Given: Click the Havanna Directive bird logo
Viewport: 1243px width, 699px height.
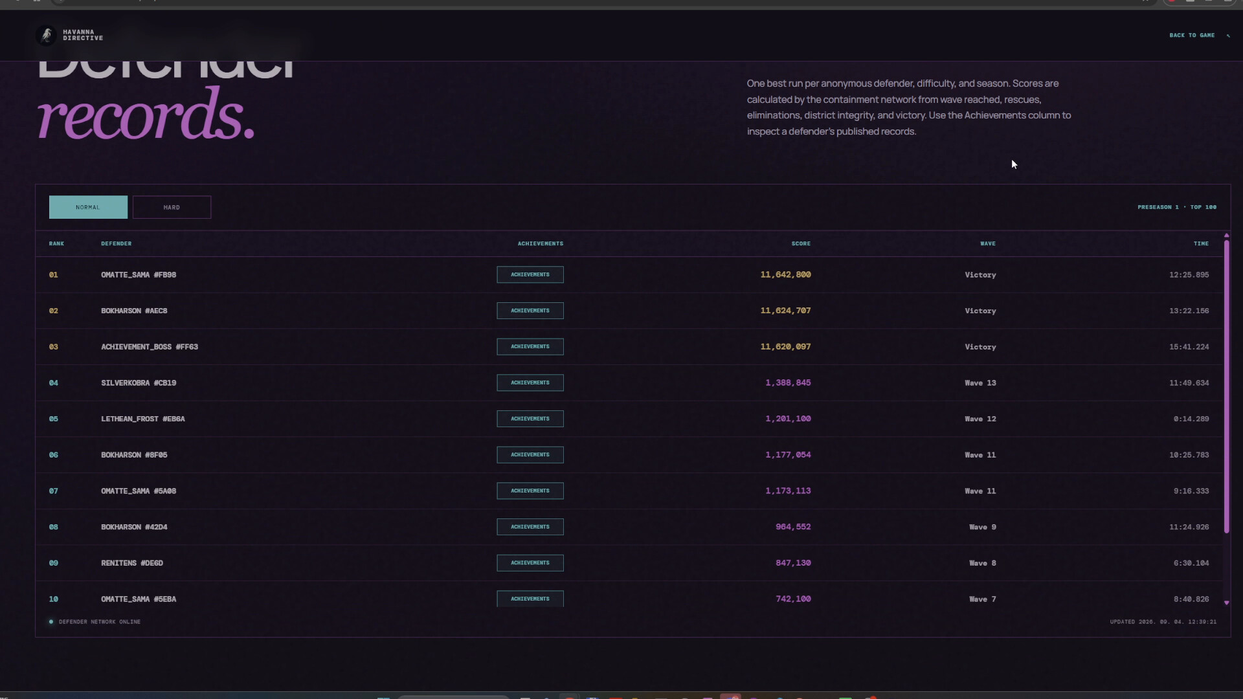Looking at the screenshot, I should pos(46,35).
